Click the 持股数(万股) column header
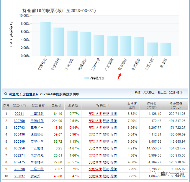Image resolution: width=190 pixels, height=182 pixels. [152, 105]
